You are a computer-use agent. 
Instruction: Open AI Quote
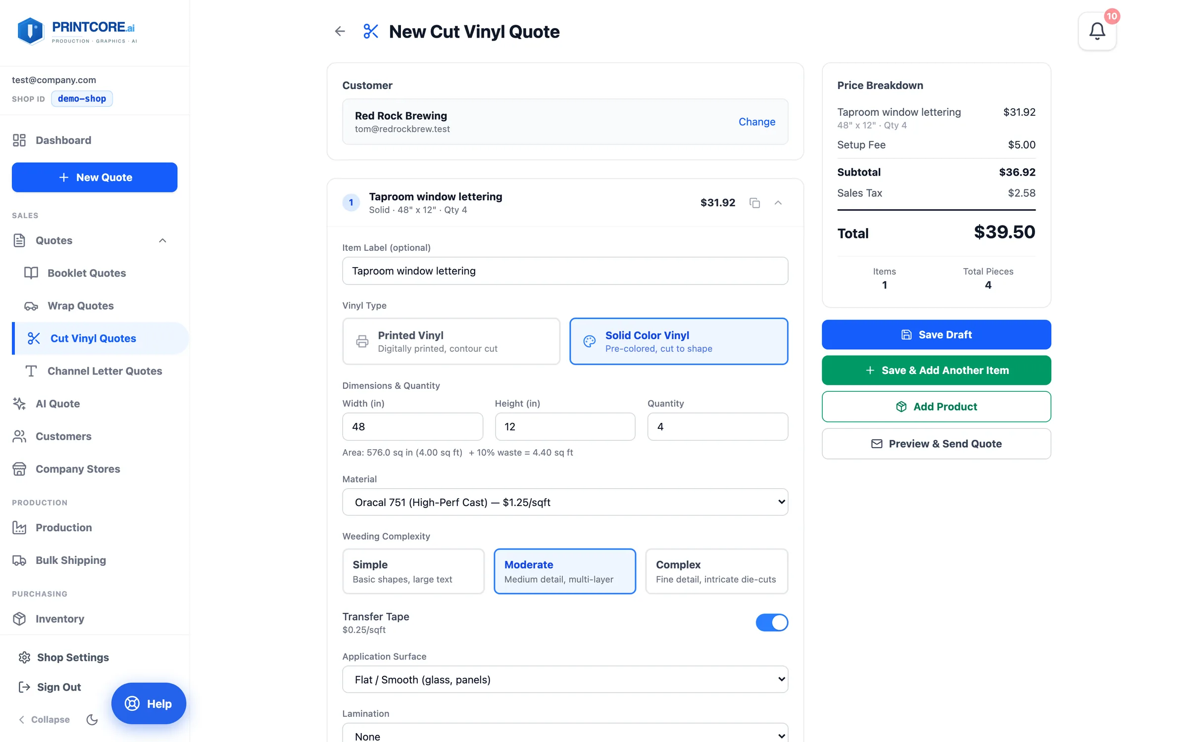point(95,404)
